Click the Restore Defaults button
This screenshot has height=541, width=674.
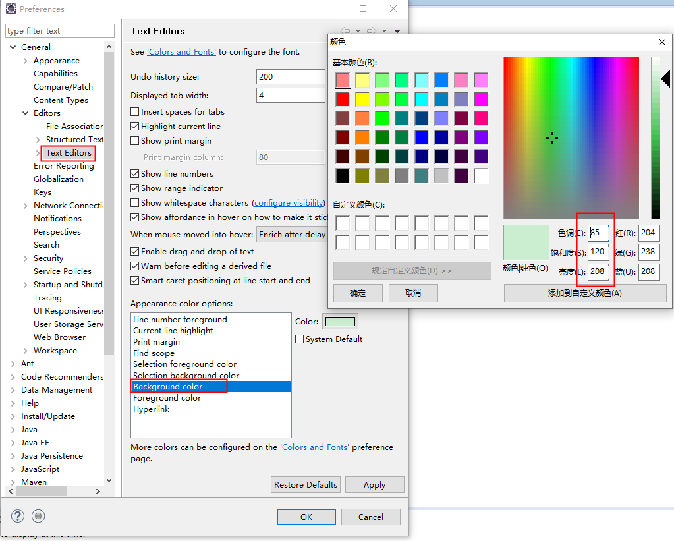[306, 485]
